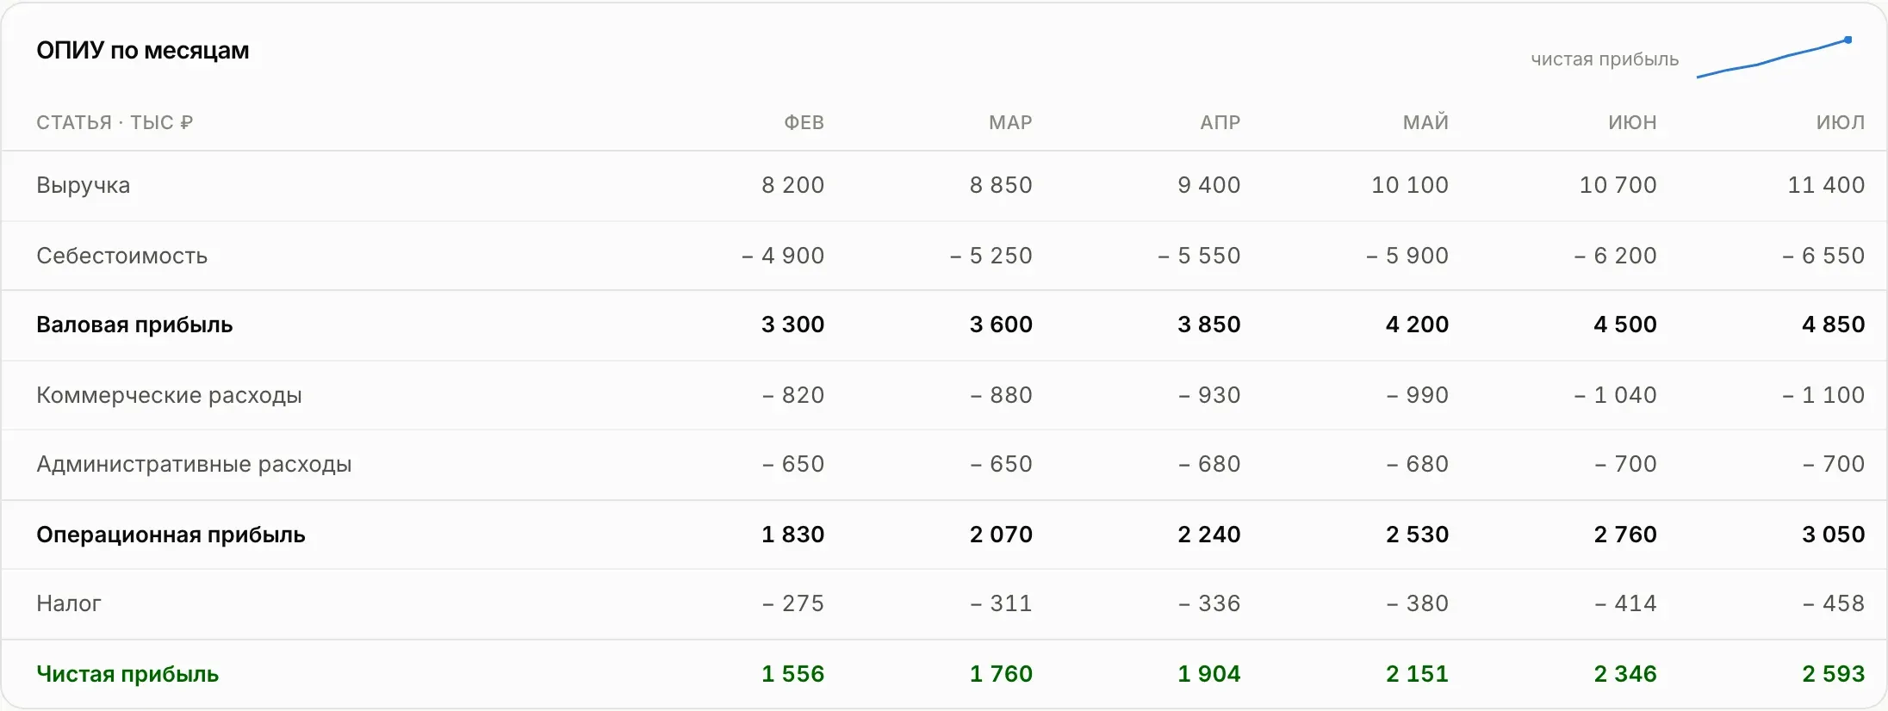The height and width of the screenshot is (711, 1888).
Task: Select the ИЮН column header
Action: (1632, 122)
